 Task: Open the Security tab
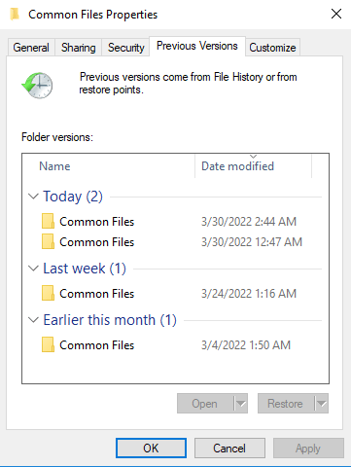(125, 48)
